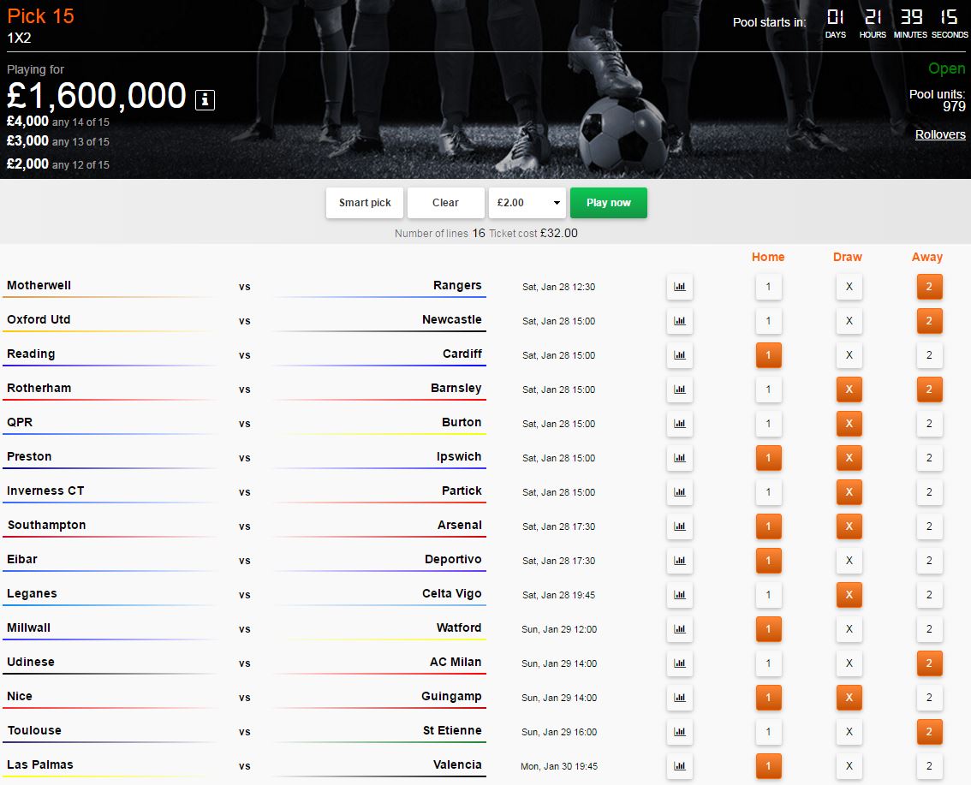971x785 pixels.
Task: Open stats chart for Reading vs Cardiff
Action: click(680, 355)
